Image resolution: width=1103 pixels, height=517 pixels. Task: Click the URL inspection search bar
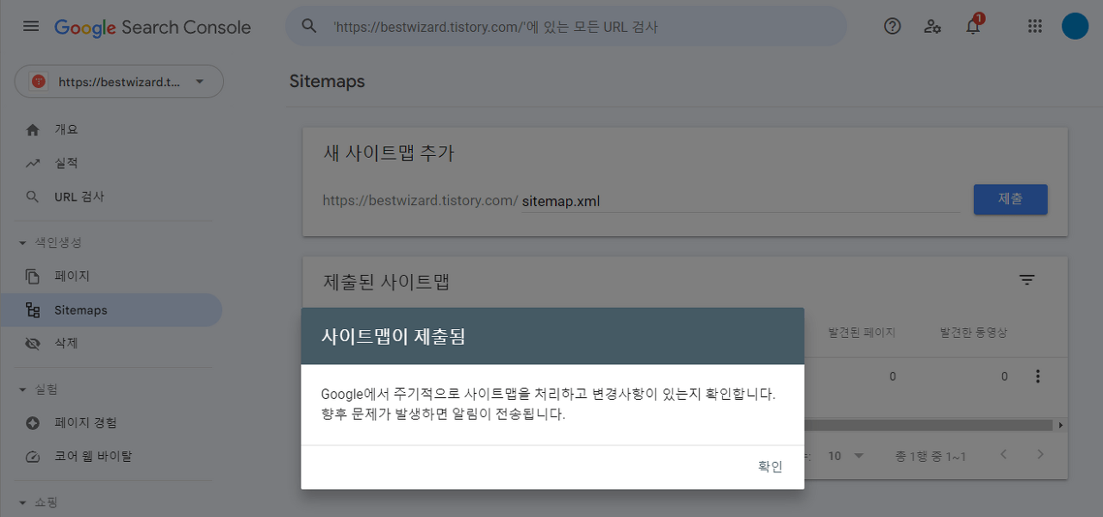click(x=566, y=26)
